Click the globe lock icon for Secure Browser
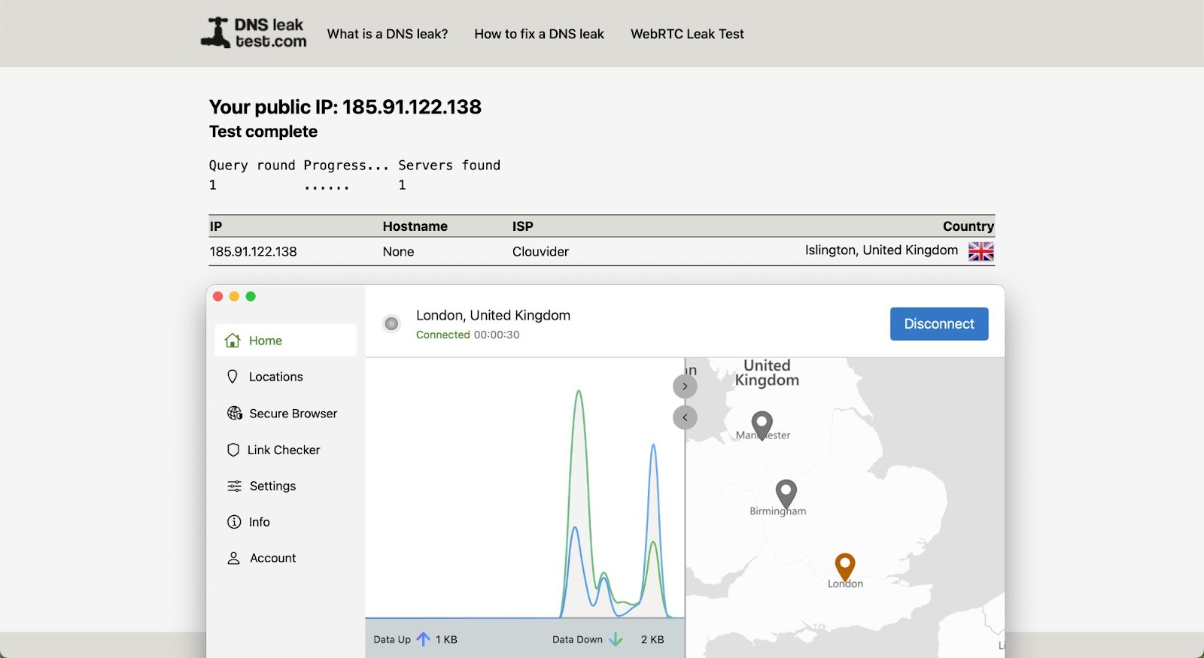Screen dimensions: 1204x658 click(235, 414)
